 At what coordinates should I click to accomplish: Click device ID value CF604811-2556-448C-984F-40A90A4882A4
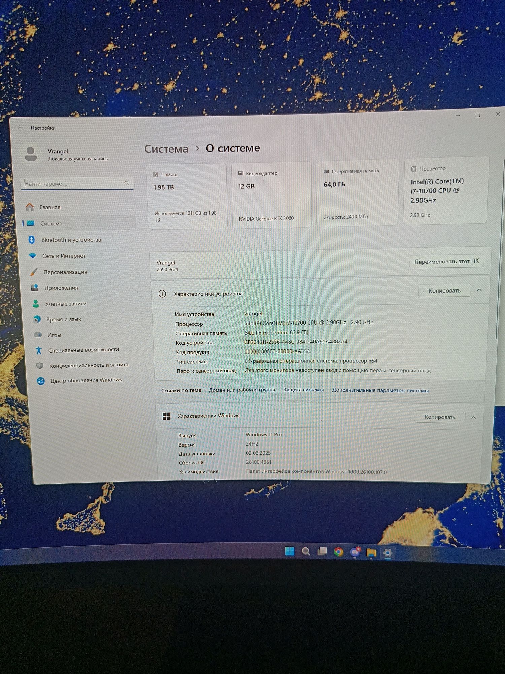pyautogui.click(x=296, y=342)
